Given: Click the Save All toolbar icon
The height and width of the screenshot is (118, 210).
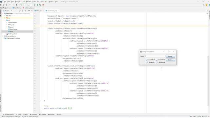Looking at the screenshot, I should [4, 5].
